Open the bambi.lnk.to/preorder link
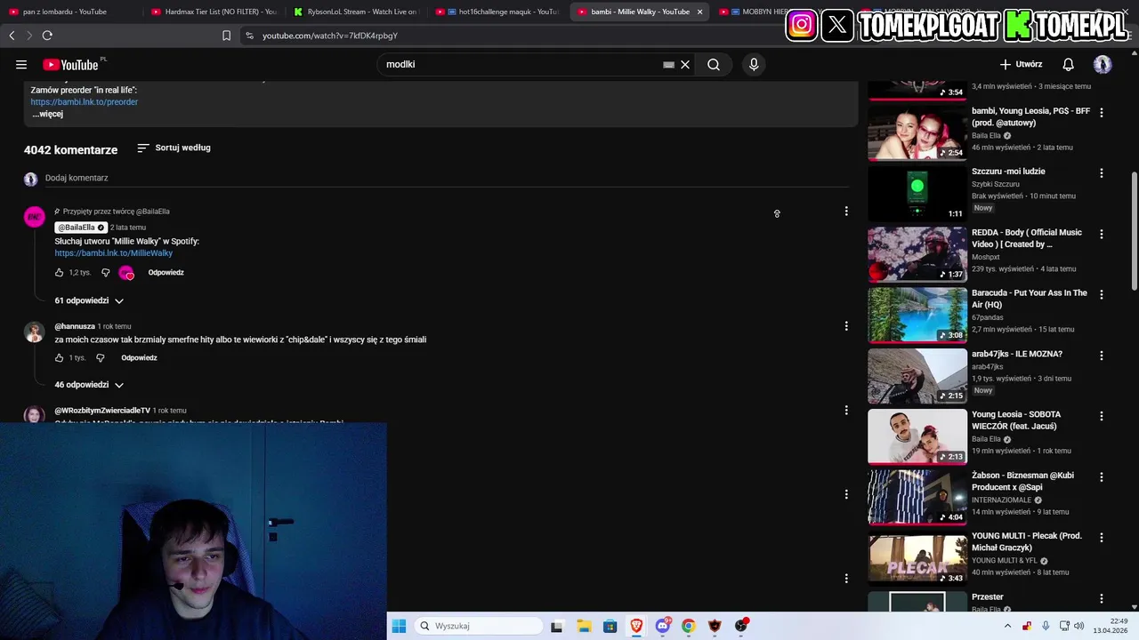 (x=85, y=102)
